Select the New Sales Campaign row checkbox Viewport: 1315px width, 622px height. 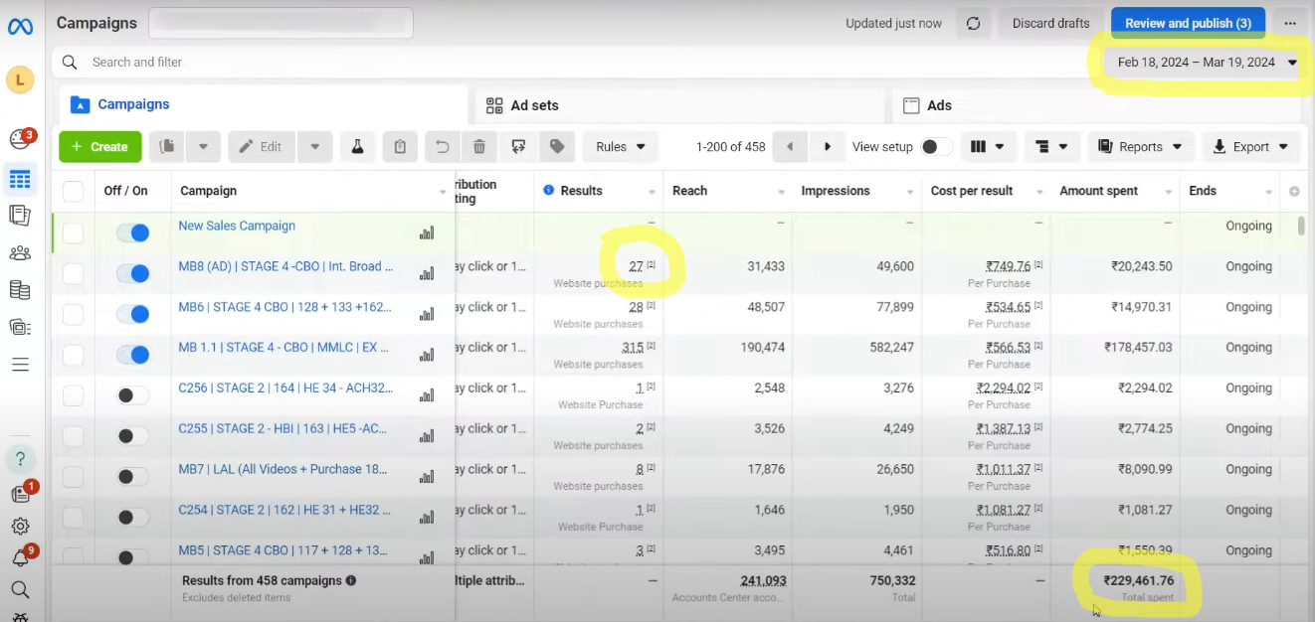(x=74, y=233)
